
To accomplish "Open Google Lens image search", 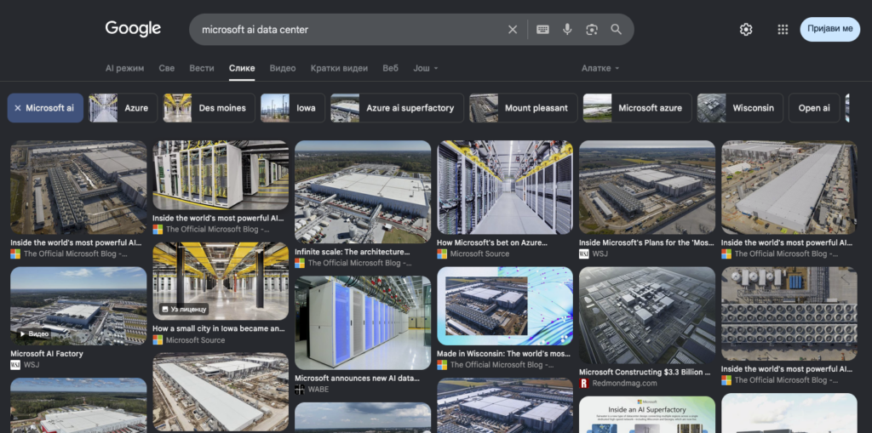I will (592, 30).
